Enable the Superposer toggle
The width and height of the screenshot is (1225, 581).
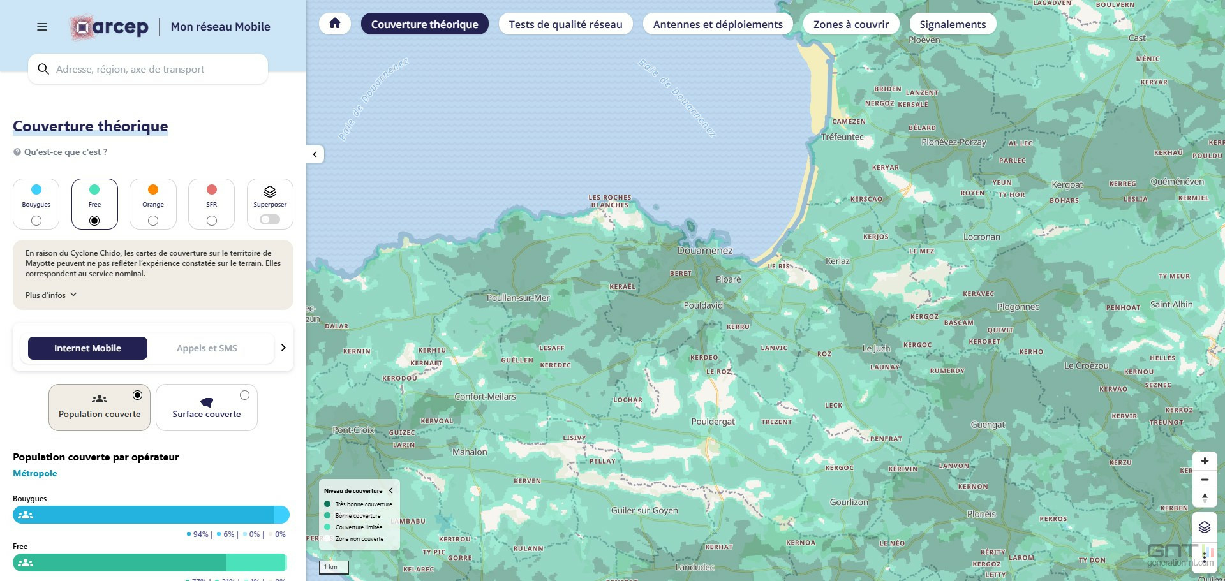click(x=270, y=219)
